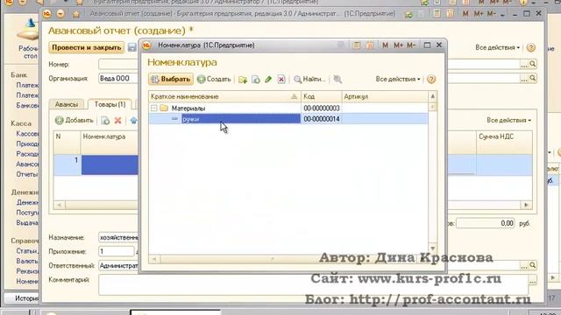
Task: Edit the selected item with the pencil icon
Action: click(x=268, y=80)
